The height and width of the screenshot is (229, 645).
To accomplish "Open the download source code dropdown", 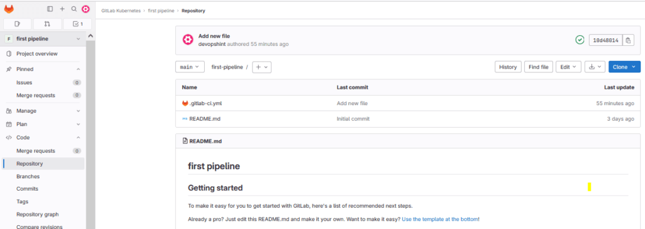I will [x=595, y=67].
